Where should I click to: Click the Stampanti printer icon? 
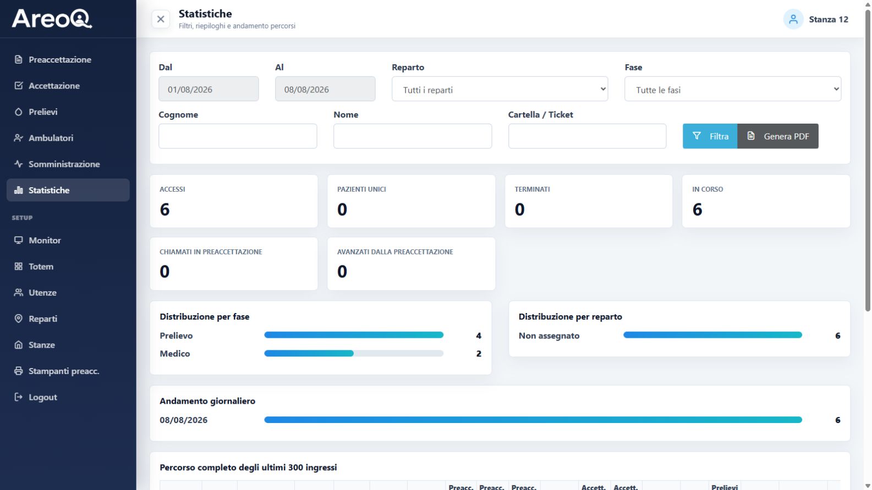[18, 371]
